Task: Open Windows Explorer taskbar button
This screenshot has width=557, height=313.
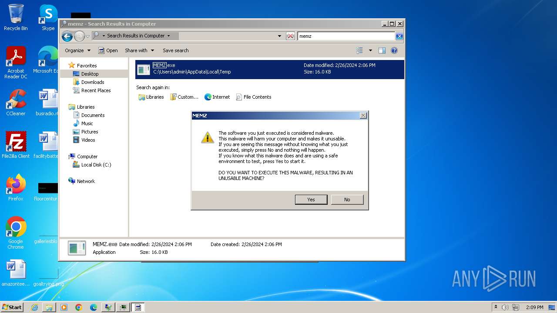Action: point(49,307)
